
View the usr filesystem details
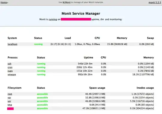coord(9,101)
